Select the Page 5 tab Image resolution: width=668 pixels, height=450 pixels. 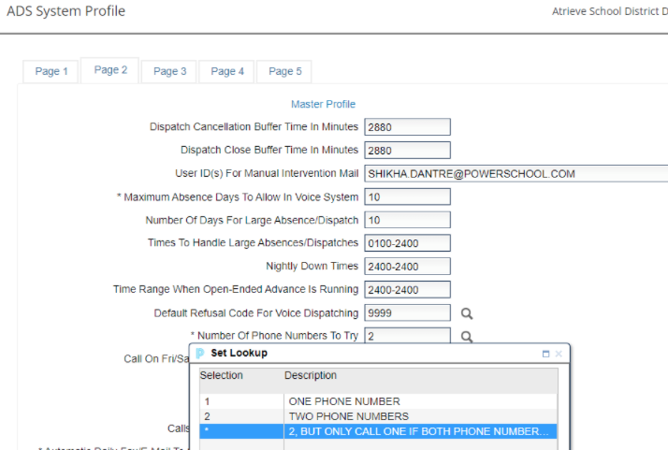tap(285, 71)
